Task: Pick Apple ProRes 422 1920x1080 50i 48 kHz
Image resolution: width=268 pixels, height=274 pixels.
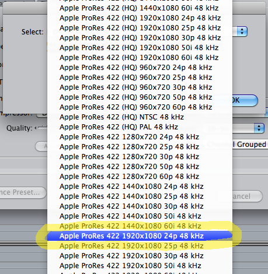Action: pos(140,266)
